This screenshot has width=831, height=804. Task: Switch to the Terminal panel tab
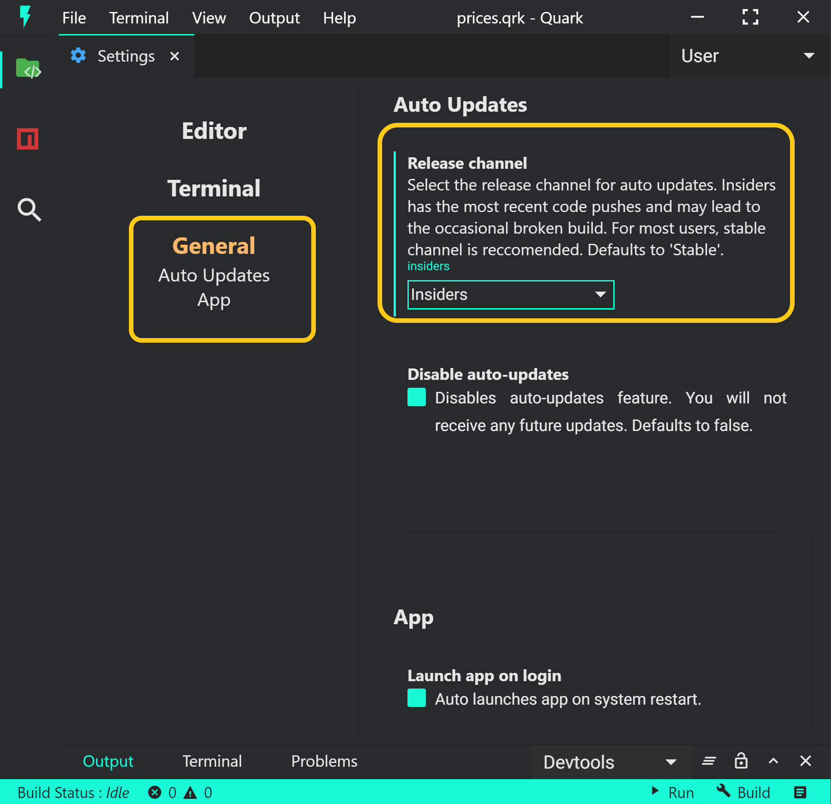(212, 761)
